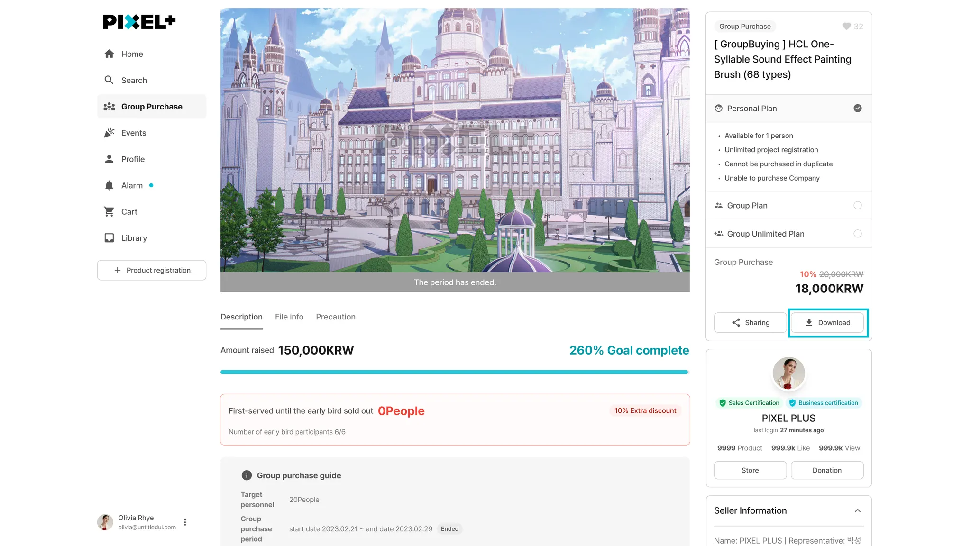The height and width of the screenshot is (546, 971).
Task: Click the Download button
Action: pyautogui.click(x=827, y=323)
